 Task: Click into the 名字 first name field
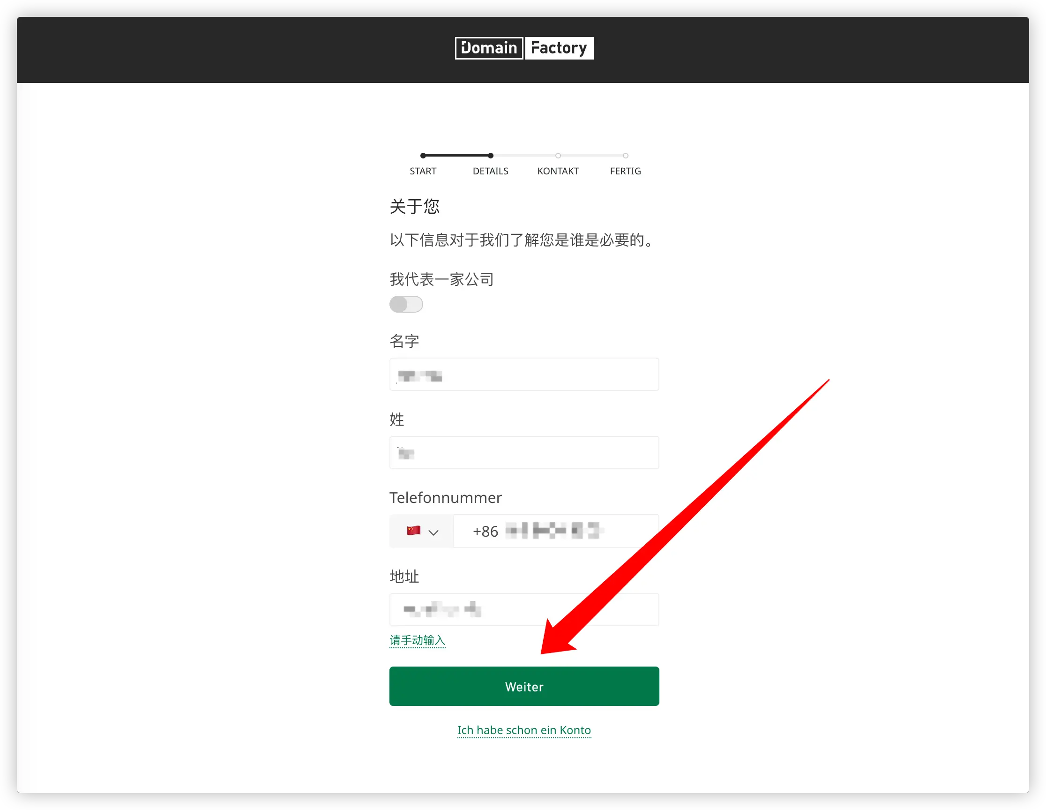[524, 375]
